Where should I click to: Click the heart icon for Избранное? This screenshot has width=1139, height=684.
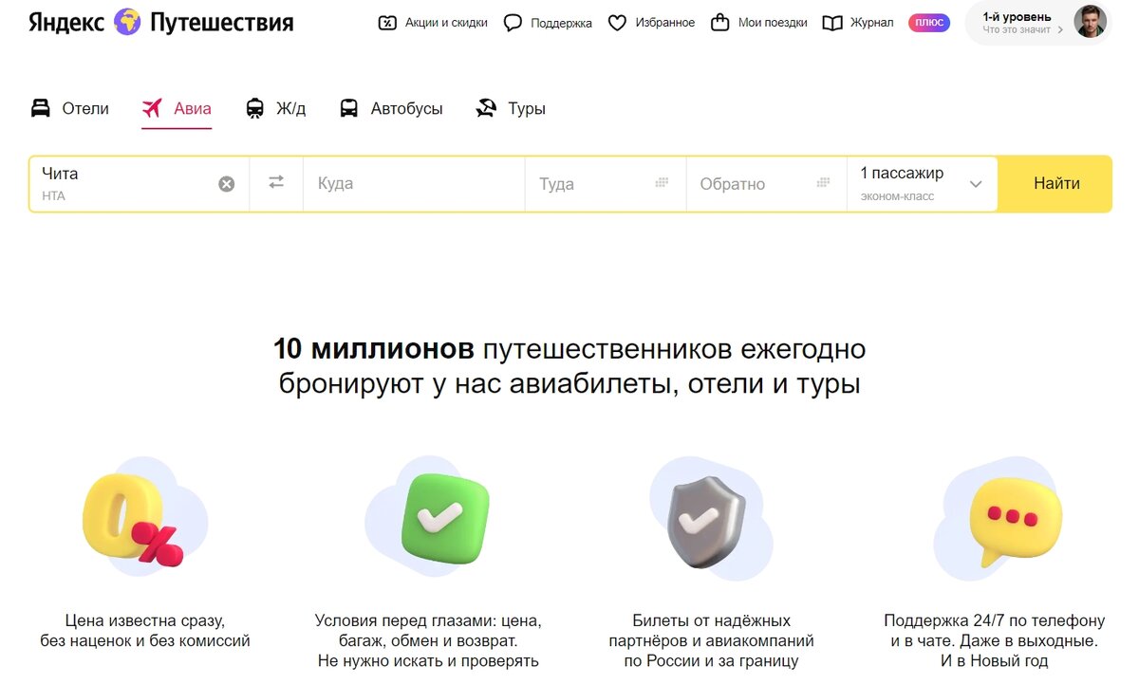click(618, 22)
